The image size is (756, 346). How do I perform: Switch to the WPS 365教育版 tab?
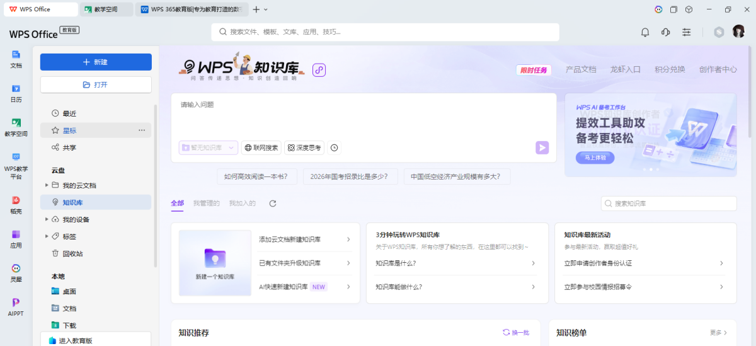[192, 9]
